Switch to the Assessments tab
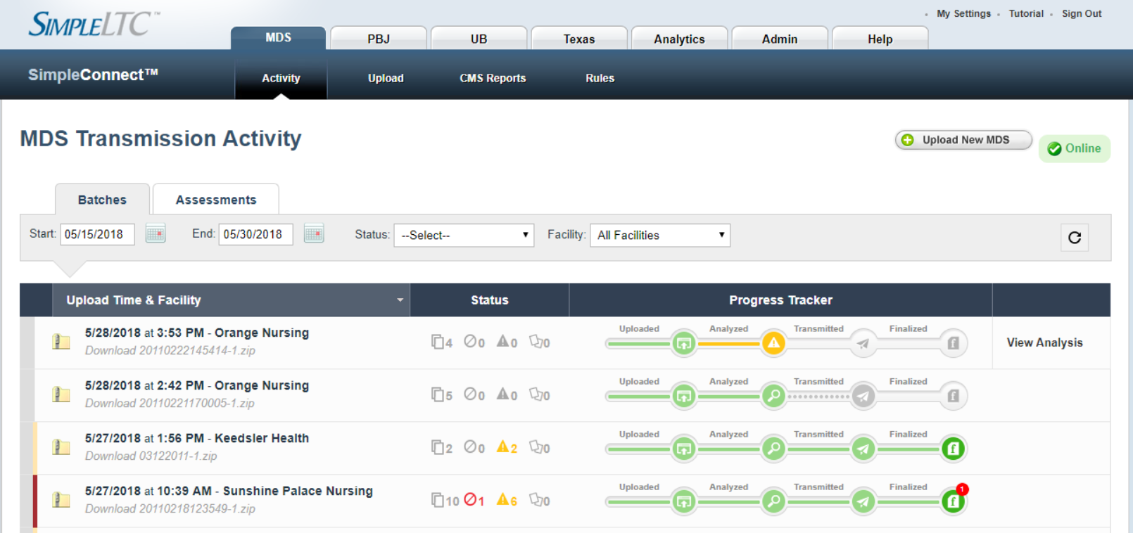The height and width of the screenshot is (533, 1133). click(216, 200)
